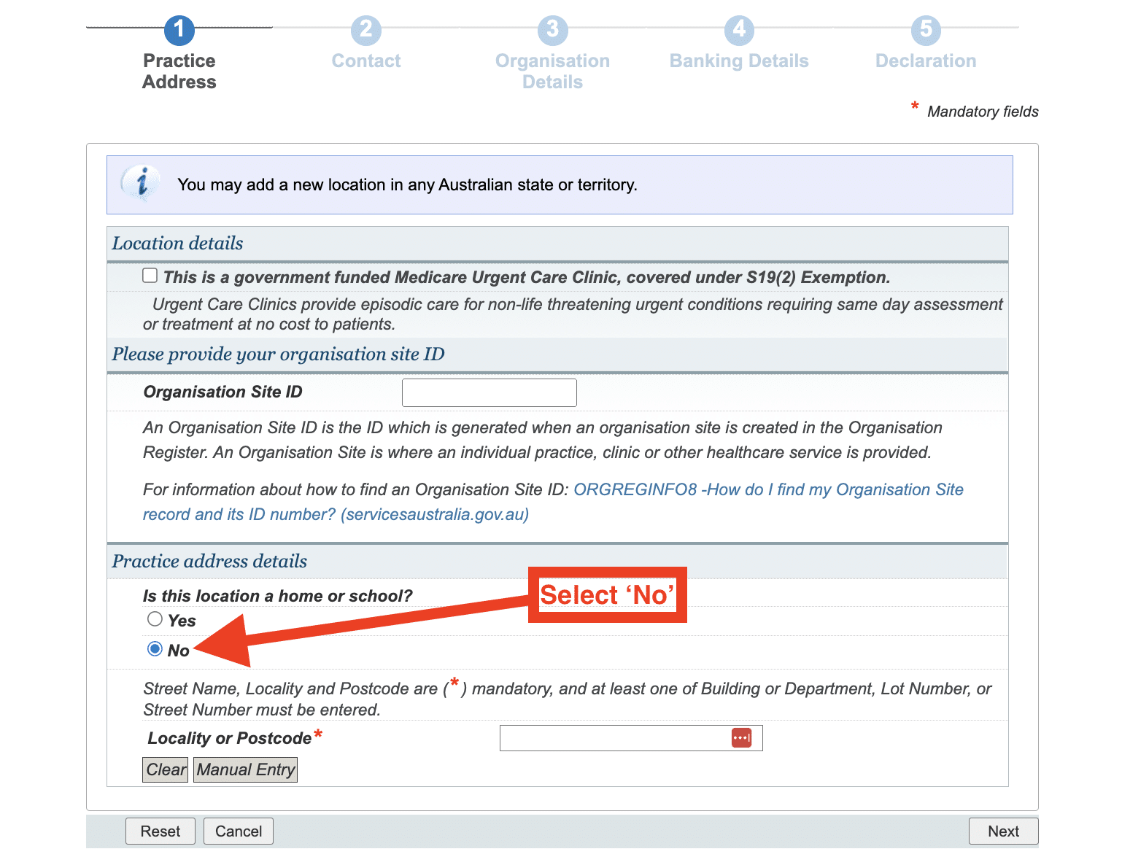Click step 5 Declaration circle icon
The height and width of the screenshot is (865, 1122).
tap(925, 31)
